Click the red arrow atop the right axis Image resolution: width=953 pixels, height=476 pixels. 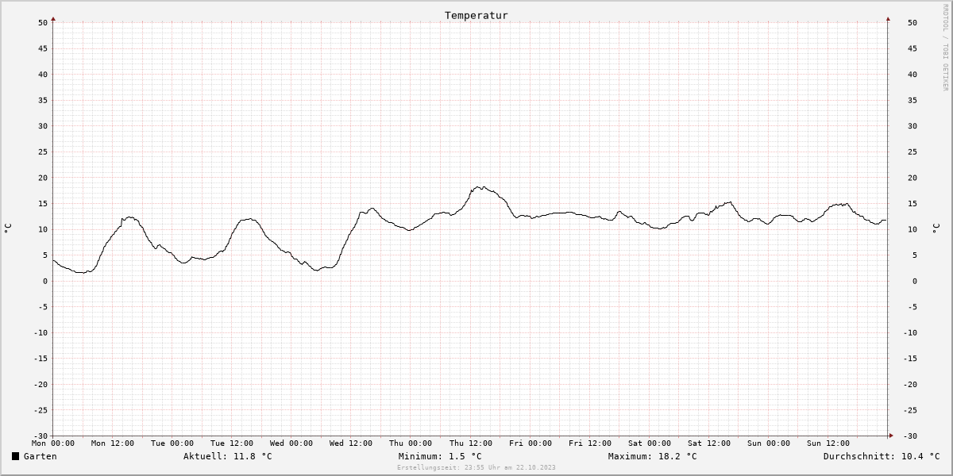[888, 18]
